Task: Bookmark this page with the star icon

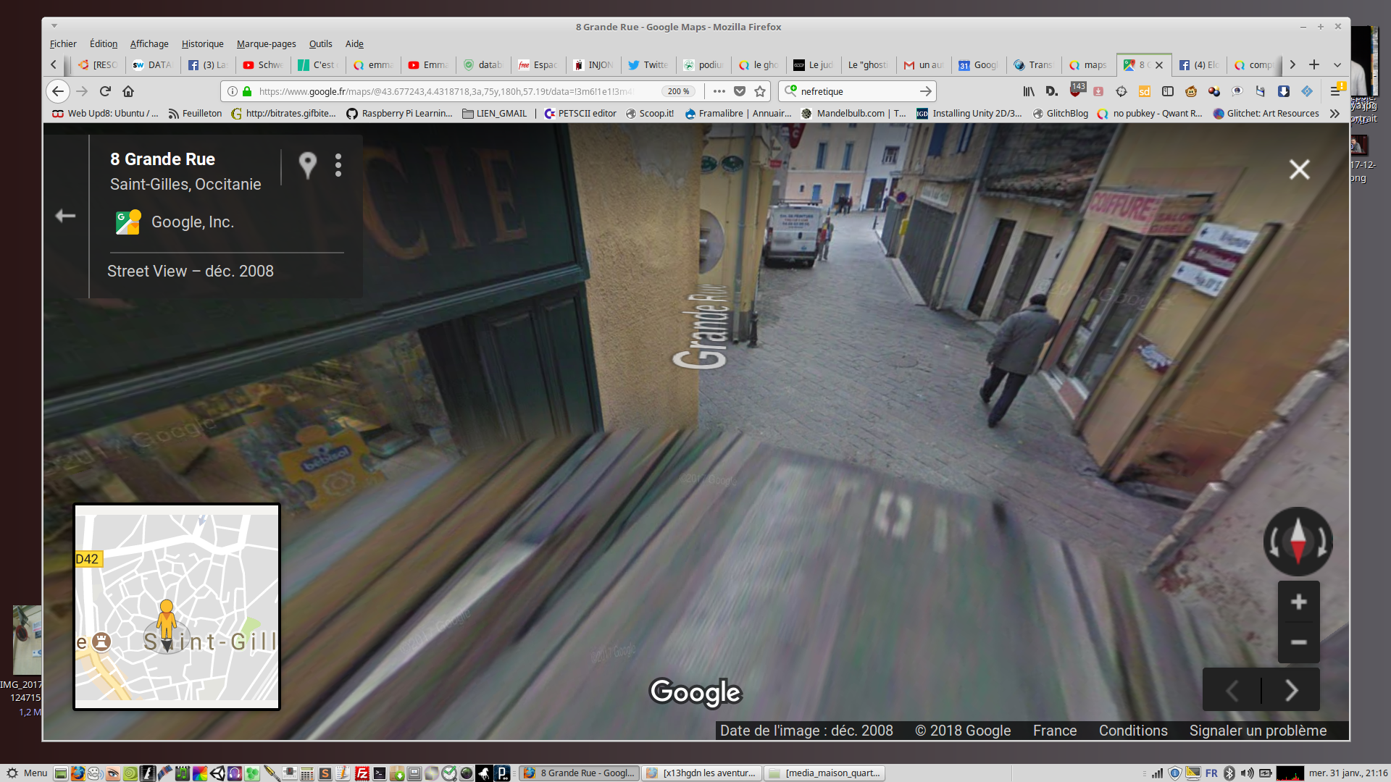Action: [x=760, y=91]
